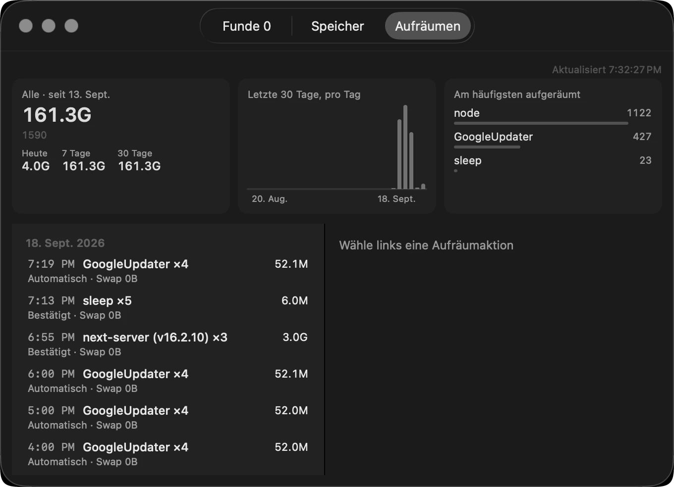This screenshot has width=674, height=487.
Task: Click the tallest bar in the 30-day chart
Action: (x=405, y=147)
